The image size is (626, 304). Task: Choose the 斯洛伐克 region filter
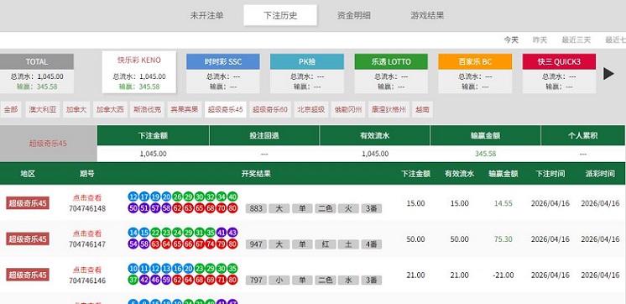pos(147,109)
